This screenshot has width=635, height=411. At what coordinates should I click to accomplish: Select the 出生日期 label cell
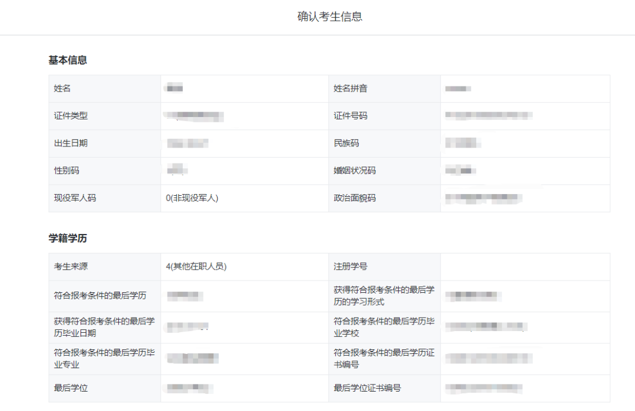point(105,143)
